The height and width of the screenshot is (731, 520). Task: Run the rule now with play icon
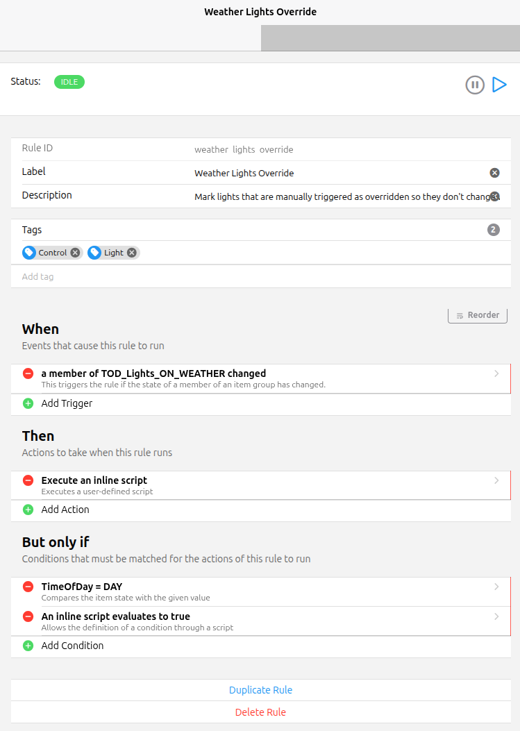pos(499,85)
